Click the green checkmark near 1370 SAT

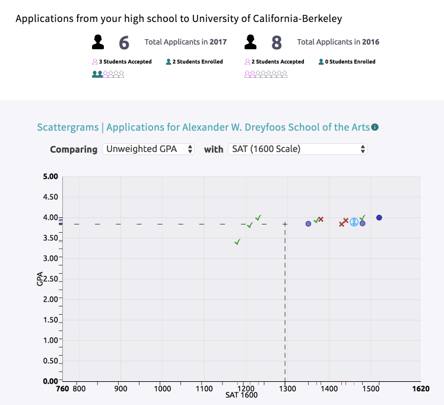tap(316, 220)
